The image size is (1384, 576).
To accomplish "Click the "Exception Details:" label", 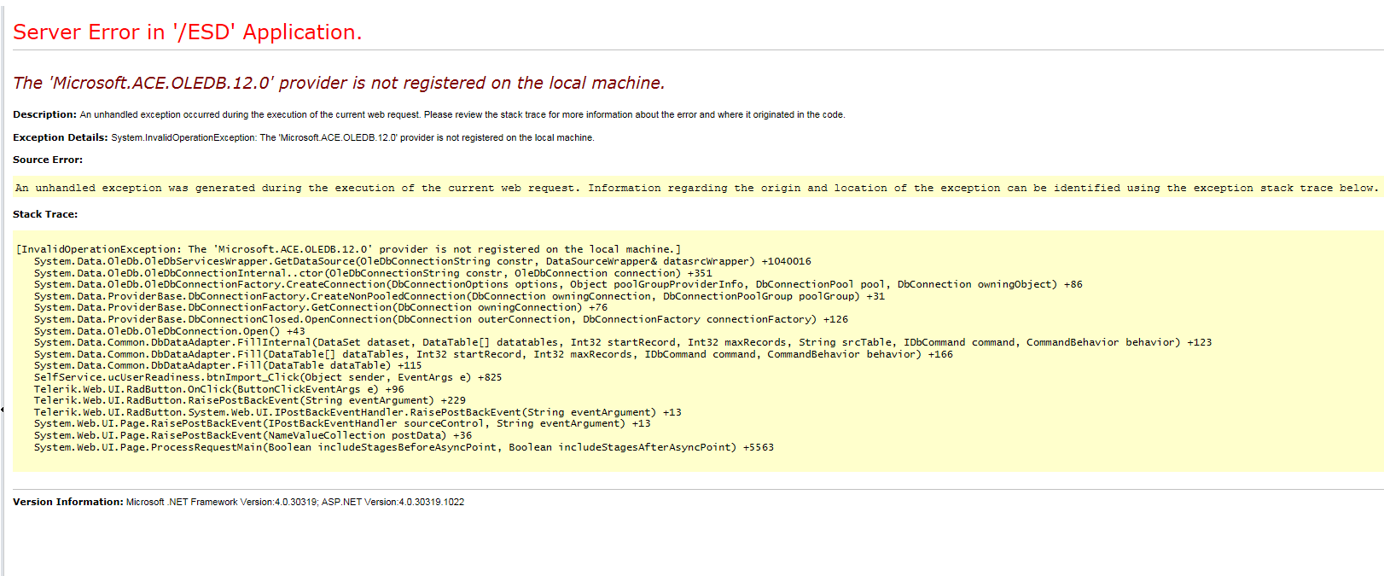I will [x=60, y=137].
